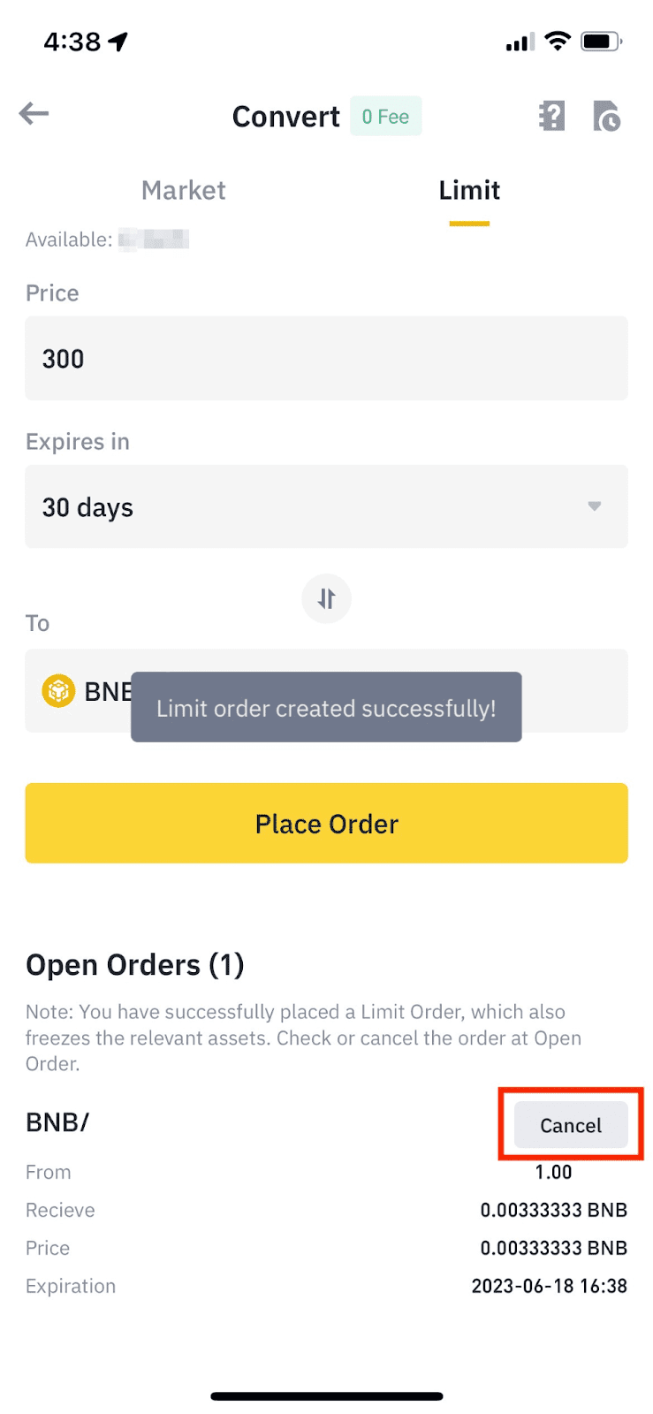Open the order history clock icon

coord(607,116)
